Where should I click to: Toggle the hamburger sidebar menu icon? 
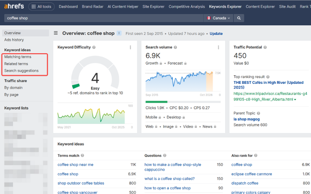(56, 33)
